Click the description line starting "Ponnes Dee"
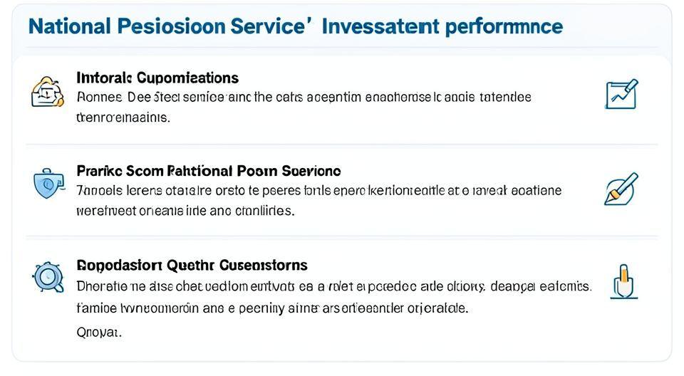 (x=303, y=98)
